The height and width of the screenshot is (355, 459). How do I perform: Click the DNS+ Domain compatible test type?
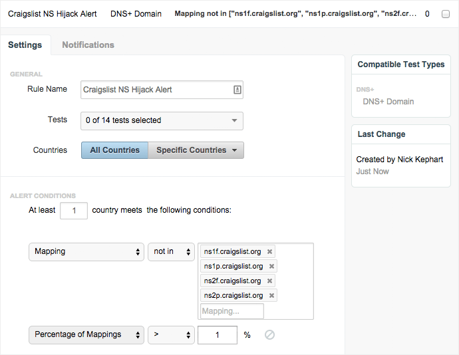point(388,102)
